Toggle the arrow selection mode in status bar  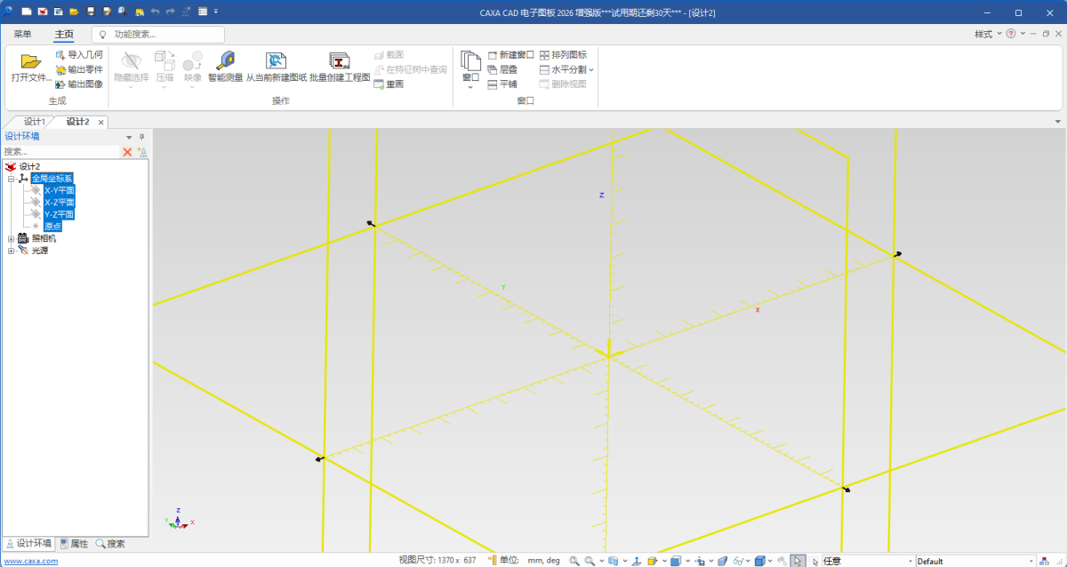coord(798,561)
